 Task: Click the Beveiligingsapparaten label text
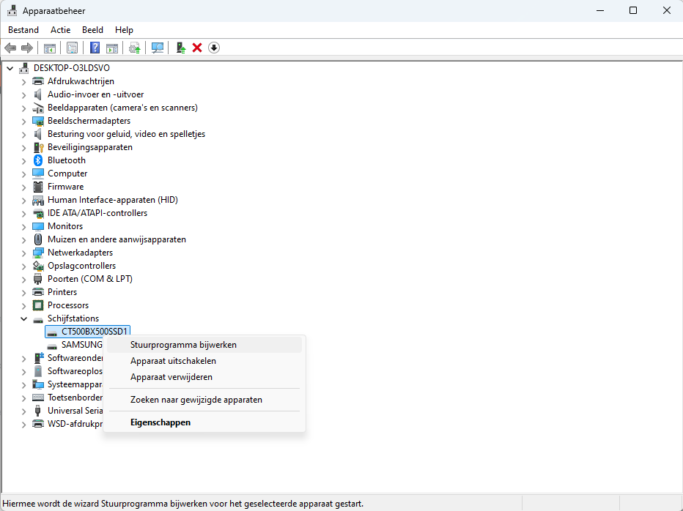90,147
